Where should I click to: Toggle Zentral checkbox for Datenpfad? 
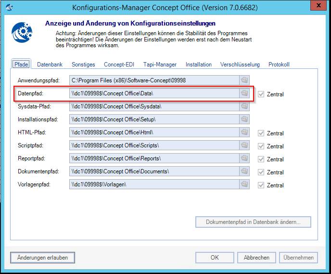[x=261, y=94]
